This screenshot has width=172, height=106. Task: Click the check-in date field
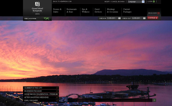112,18
